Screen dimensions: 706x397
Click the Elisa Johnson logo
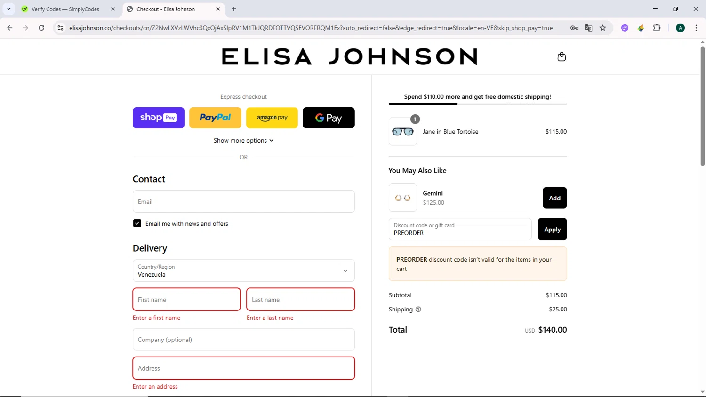point(350,56)
